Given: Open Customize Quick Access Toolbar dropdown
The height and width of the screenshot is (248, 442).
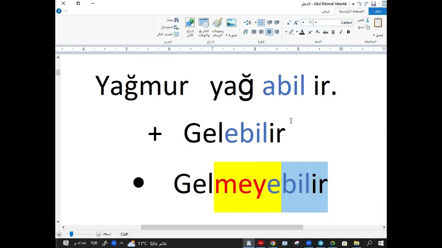Looking at the screenshot, I should [x=353, y=4].
